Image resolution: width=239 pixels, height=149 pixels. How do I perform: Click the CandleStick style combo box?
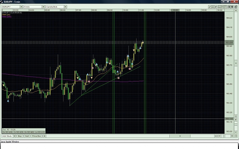[56, 7]
